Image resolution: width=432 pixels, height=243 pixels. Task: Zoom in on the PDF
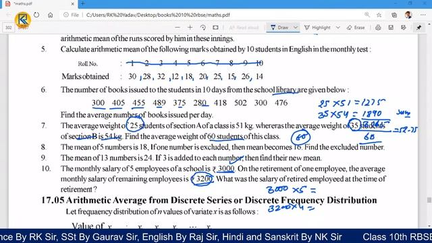tap(190, 28)
